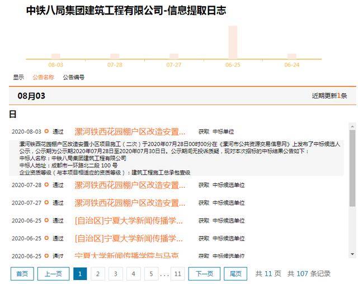
Task: Click 中标单位 label in the 2020-08-03 row
Action: pyautogui.click(x=223, y=131)
